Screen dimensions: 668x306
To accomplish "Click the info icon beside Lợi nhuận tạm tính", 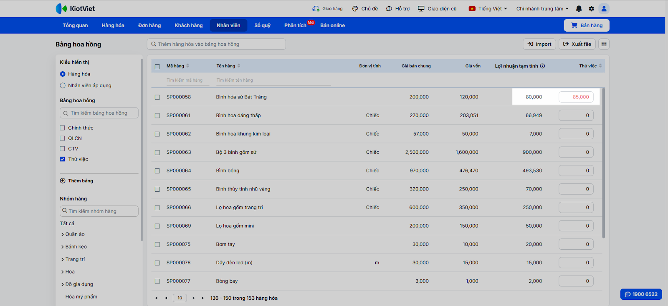I will pos(542,66).
